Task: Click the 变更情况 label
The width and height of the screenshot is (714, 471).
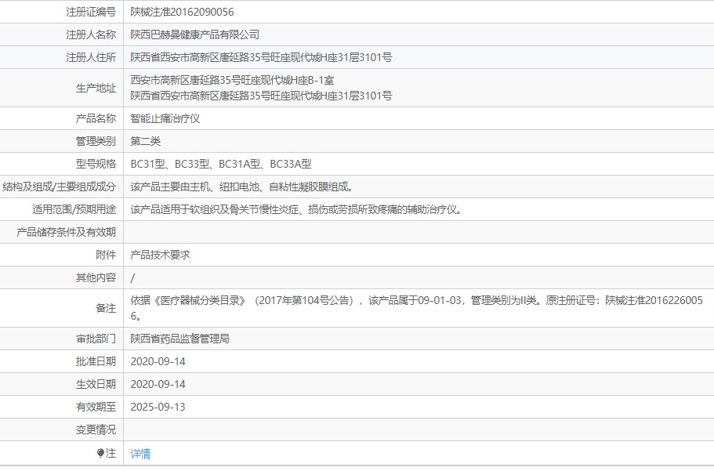Action: click(96, 430)
